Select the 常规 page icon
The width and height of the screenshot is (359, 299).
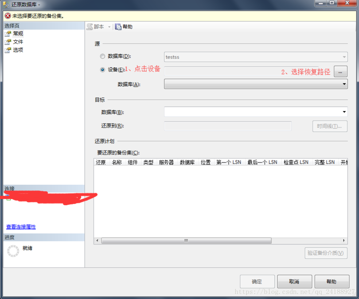[x=8, y=34]
